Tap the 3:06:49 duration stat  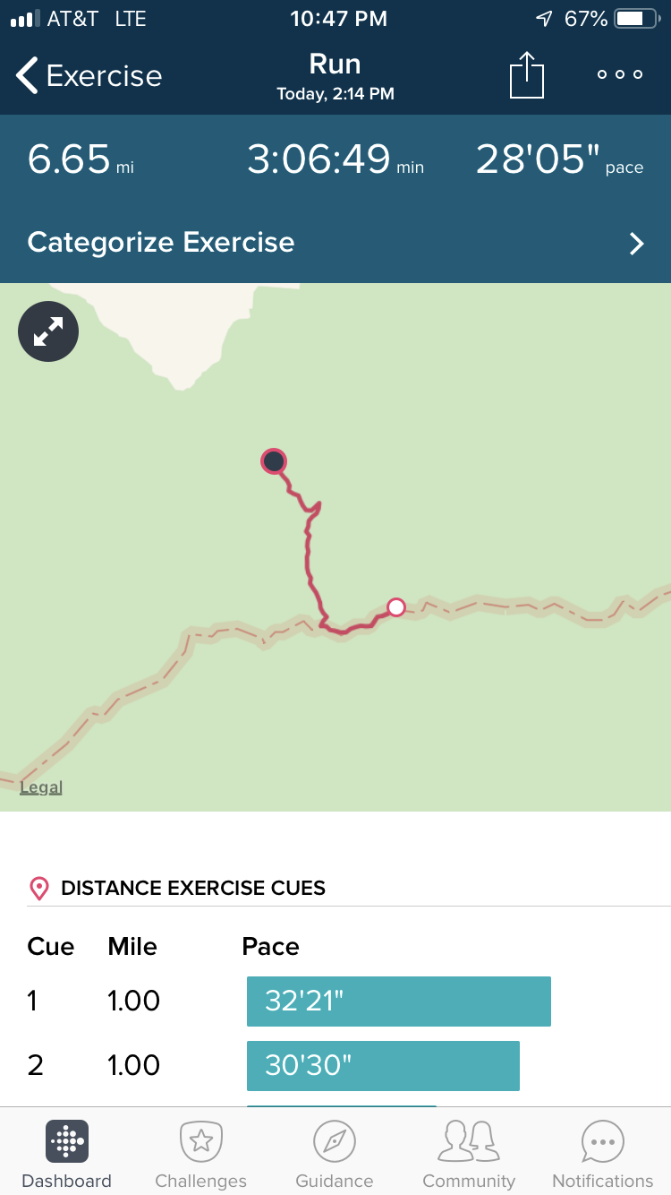335,160
